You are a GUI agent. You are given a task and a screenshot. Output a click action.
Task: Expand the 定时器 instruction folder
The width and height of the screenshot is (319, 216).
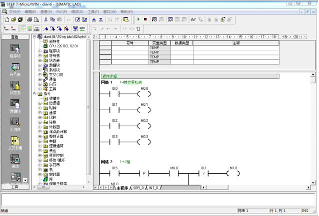(40, 175)
